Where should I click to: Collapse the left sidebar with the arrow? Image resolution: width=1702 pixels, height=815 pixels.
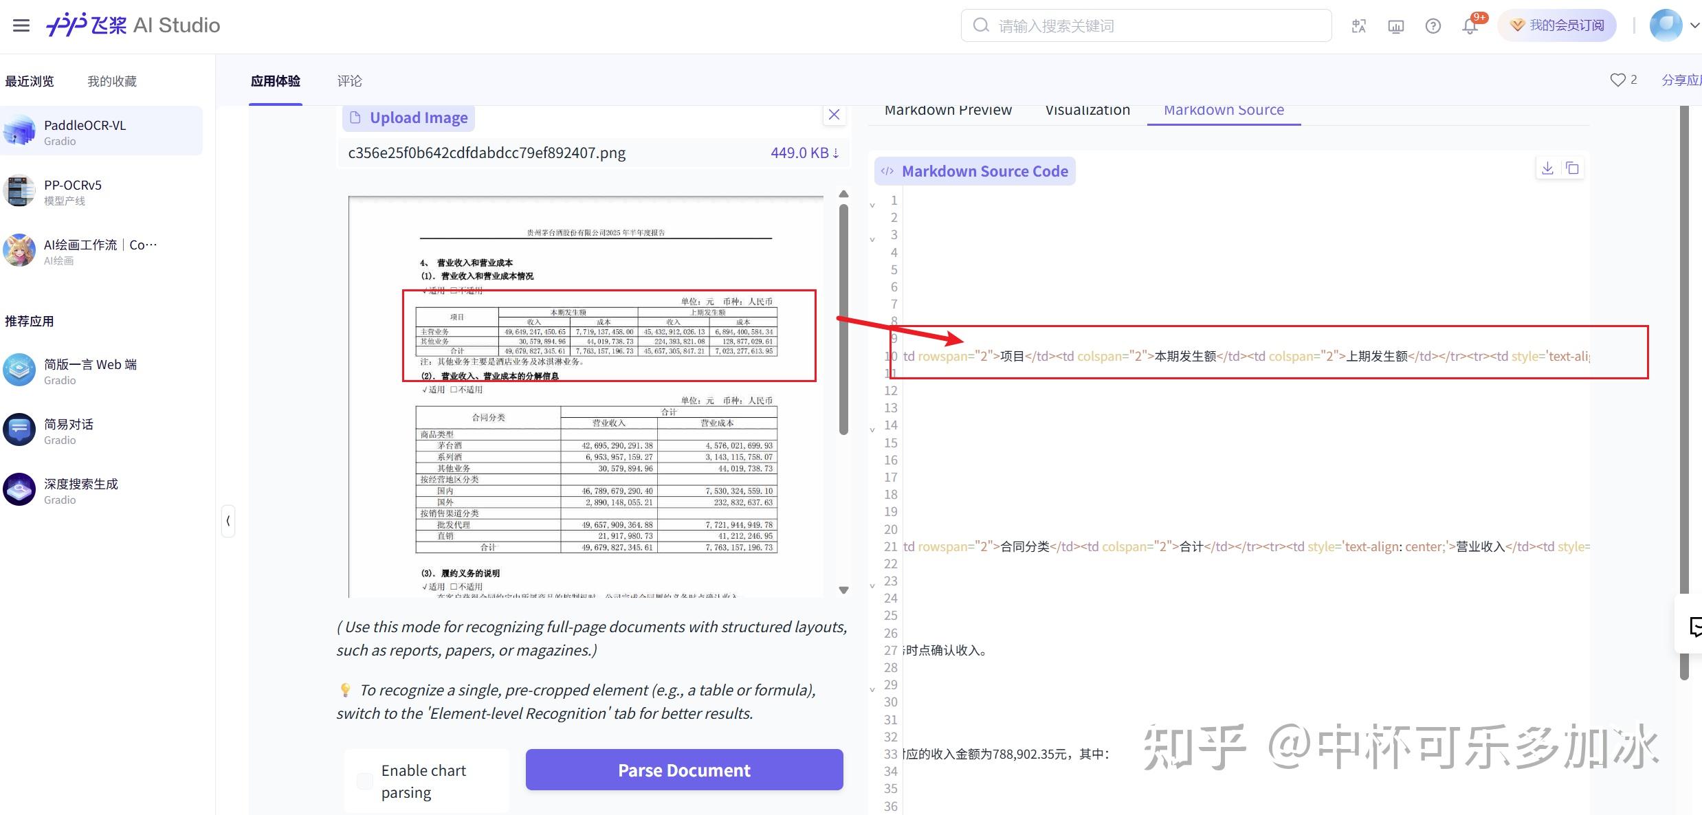(228, 521)
